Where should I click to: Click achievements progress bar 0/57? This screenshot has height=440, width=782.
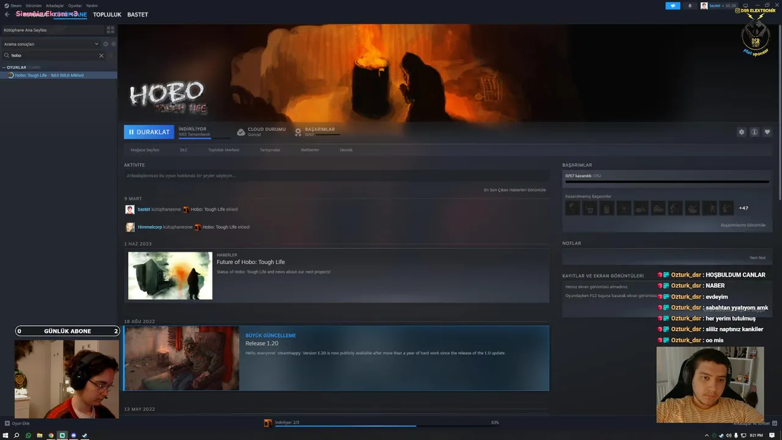[x=667, y=182]
